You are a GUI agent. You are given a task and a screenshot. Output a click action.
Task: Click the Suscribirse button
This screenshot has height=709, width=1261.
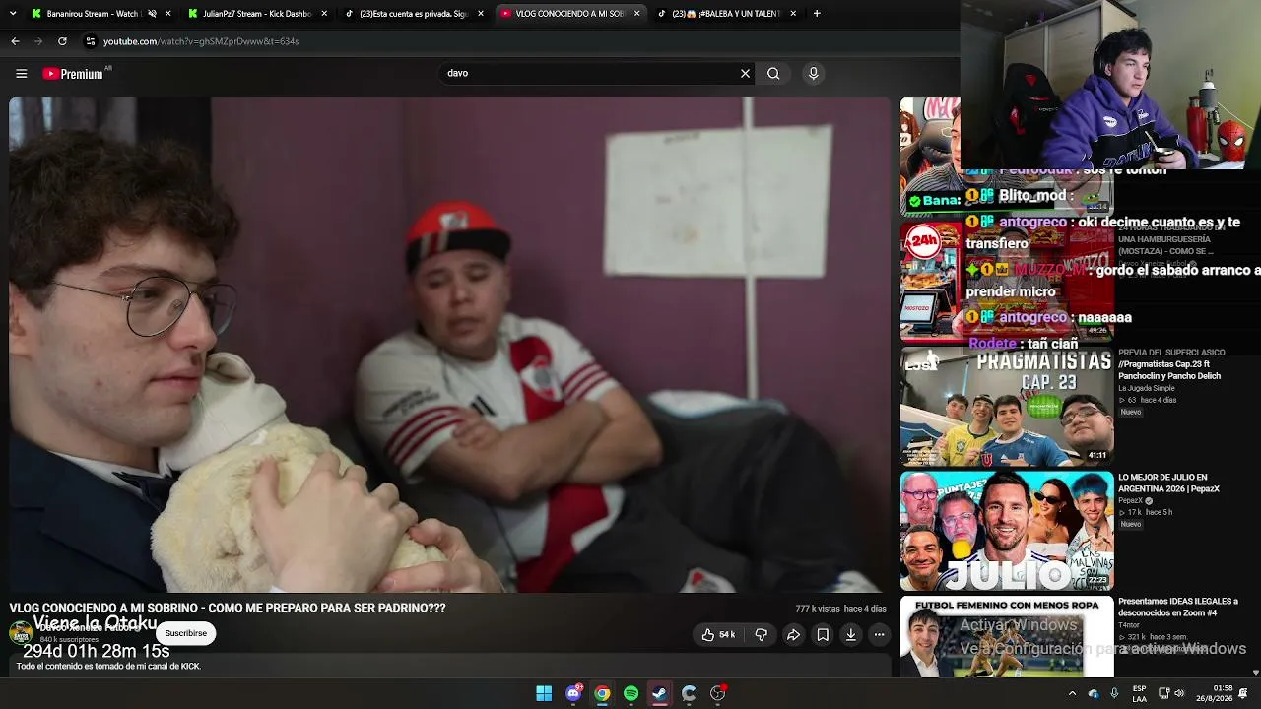186,633
